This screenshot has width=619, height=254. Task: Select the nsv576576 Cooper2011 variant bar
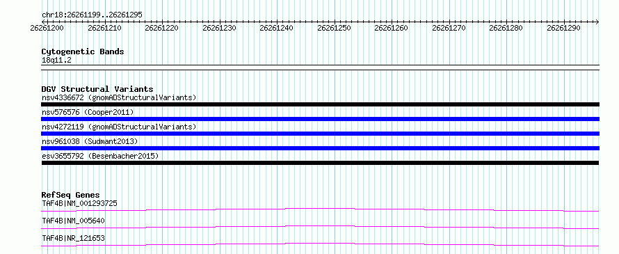tap(320, 119)
